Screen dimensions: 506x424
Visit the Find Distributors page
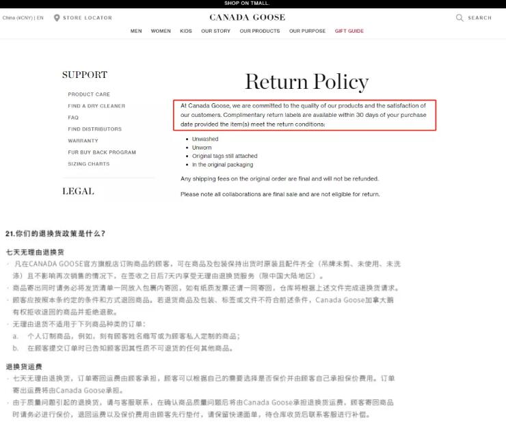(94, 129)
